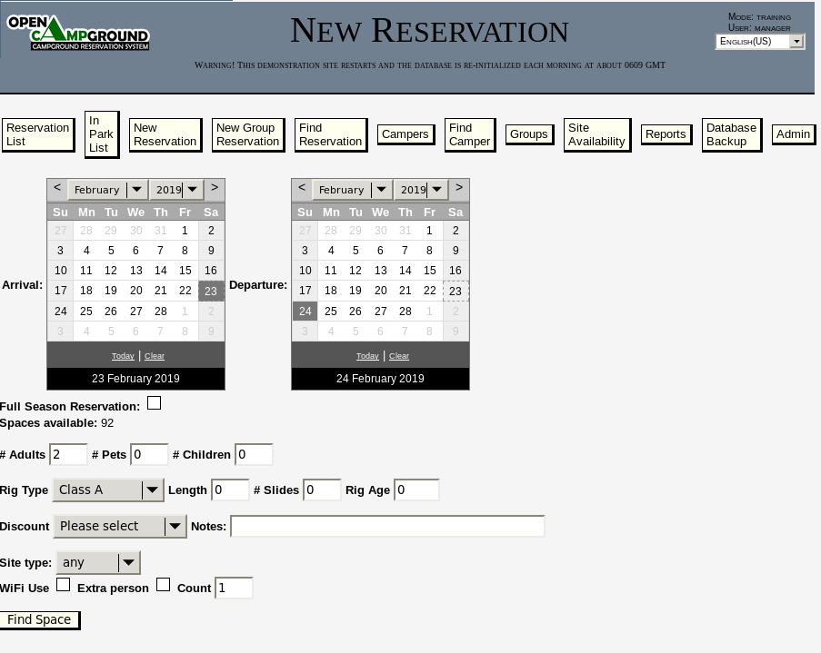Open the Site type dropdown
Image resolution: width=821 pixels, height=653 pixels.
coord(128,562)
